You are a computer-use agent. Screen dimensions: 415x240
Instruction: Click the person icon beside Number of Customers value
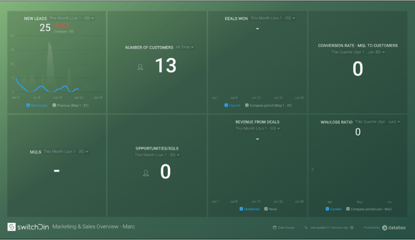[140, 67]
